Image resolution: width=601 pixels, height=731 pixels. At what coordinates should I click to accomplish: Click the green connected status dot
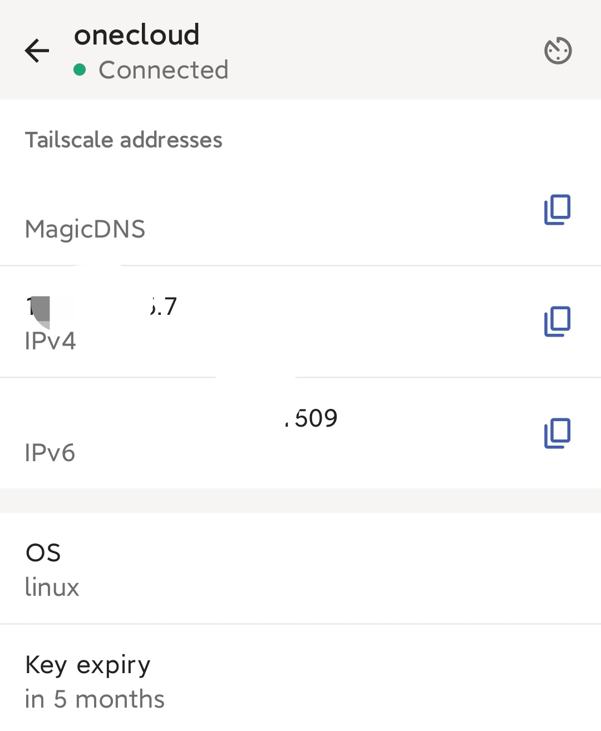(x=80, y=70)
